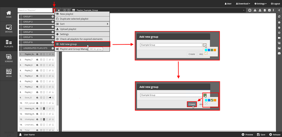The image size is (282, 137).
Task: Toggle the lock icon on Playlist_7 row
Action: coord(53,59)
